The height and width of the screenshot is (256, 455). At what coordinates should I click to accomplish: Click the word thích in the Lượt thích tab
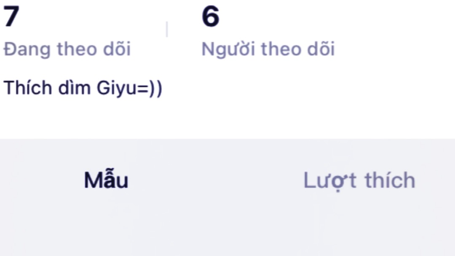click(390, 180)
